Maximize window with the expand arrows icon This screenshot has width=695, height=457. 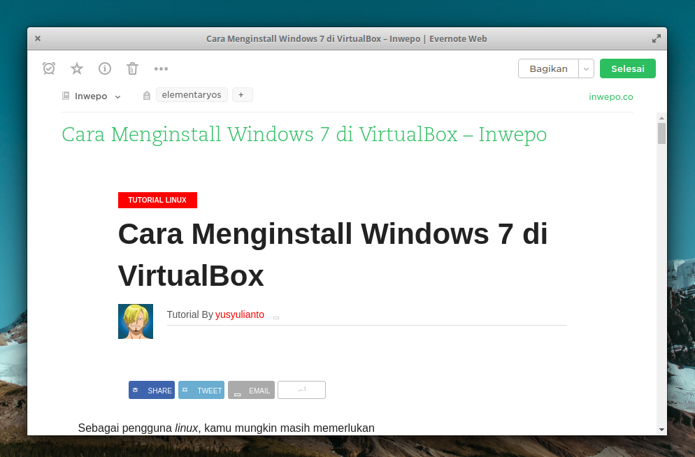pyautogui.click(x=657, y=38)
